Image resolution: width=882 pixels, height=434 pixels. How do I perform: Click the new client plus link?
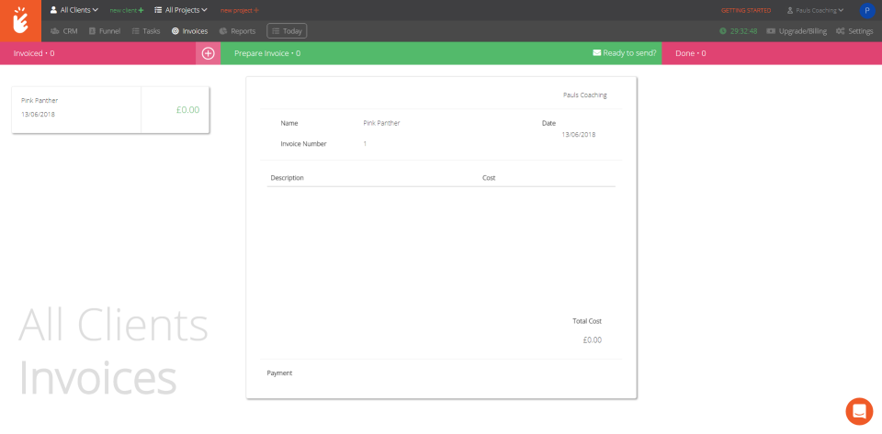(x=127, y=11)
